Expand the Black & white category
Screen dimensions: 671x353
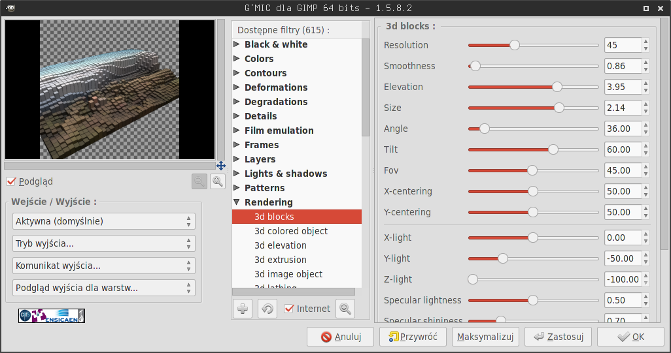click(x=236, y=44)
